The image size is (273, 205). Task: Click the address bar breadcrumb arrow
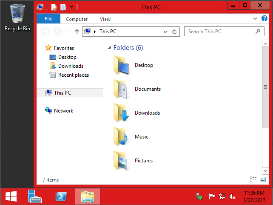point(95,32)
